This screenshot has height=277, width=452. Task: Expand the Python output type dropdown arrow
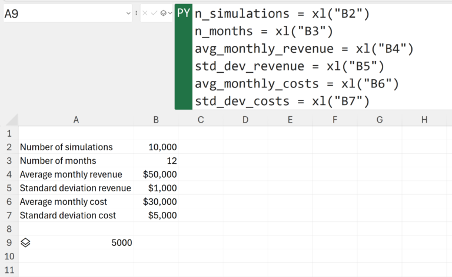[x=169, y=13]
